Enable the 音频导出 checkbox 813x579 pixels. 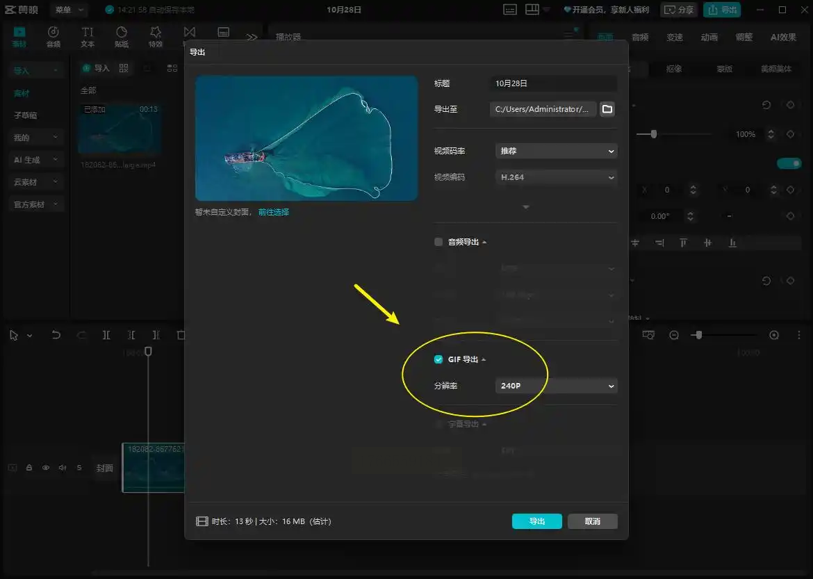(438, 242)
